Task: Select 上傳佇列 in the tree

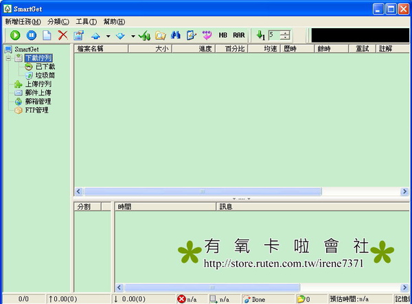Action: [x=38, y=84]
